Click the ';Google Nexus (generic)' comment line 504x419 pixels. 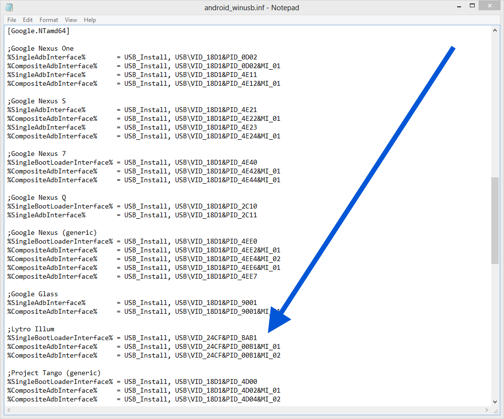[52, 233]
